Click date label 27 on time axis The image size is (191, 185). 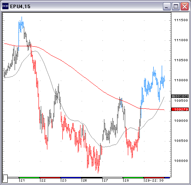click(106, 180)
